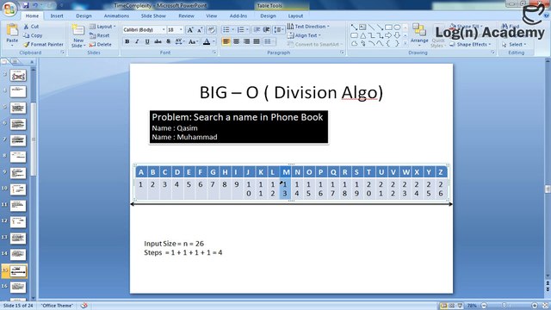
Task: Open the Insert ribbon tab
Action: [x=57, y=15]
